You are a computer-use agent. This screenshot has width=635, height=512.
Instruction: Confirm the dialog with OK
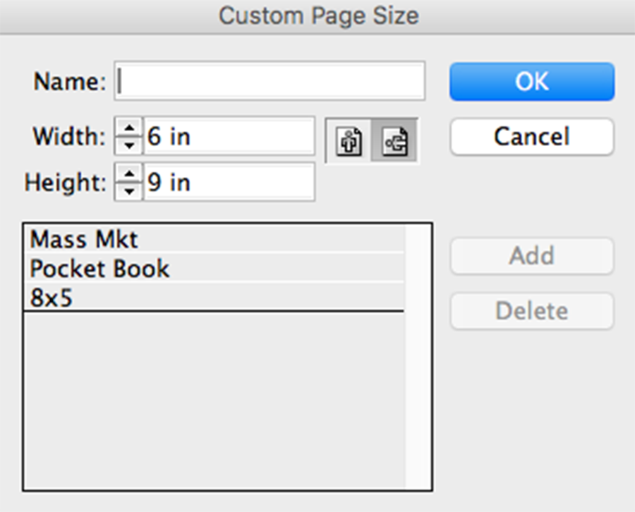click(x=531, y=82)
